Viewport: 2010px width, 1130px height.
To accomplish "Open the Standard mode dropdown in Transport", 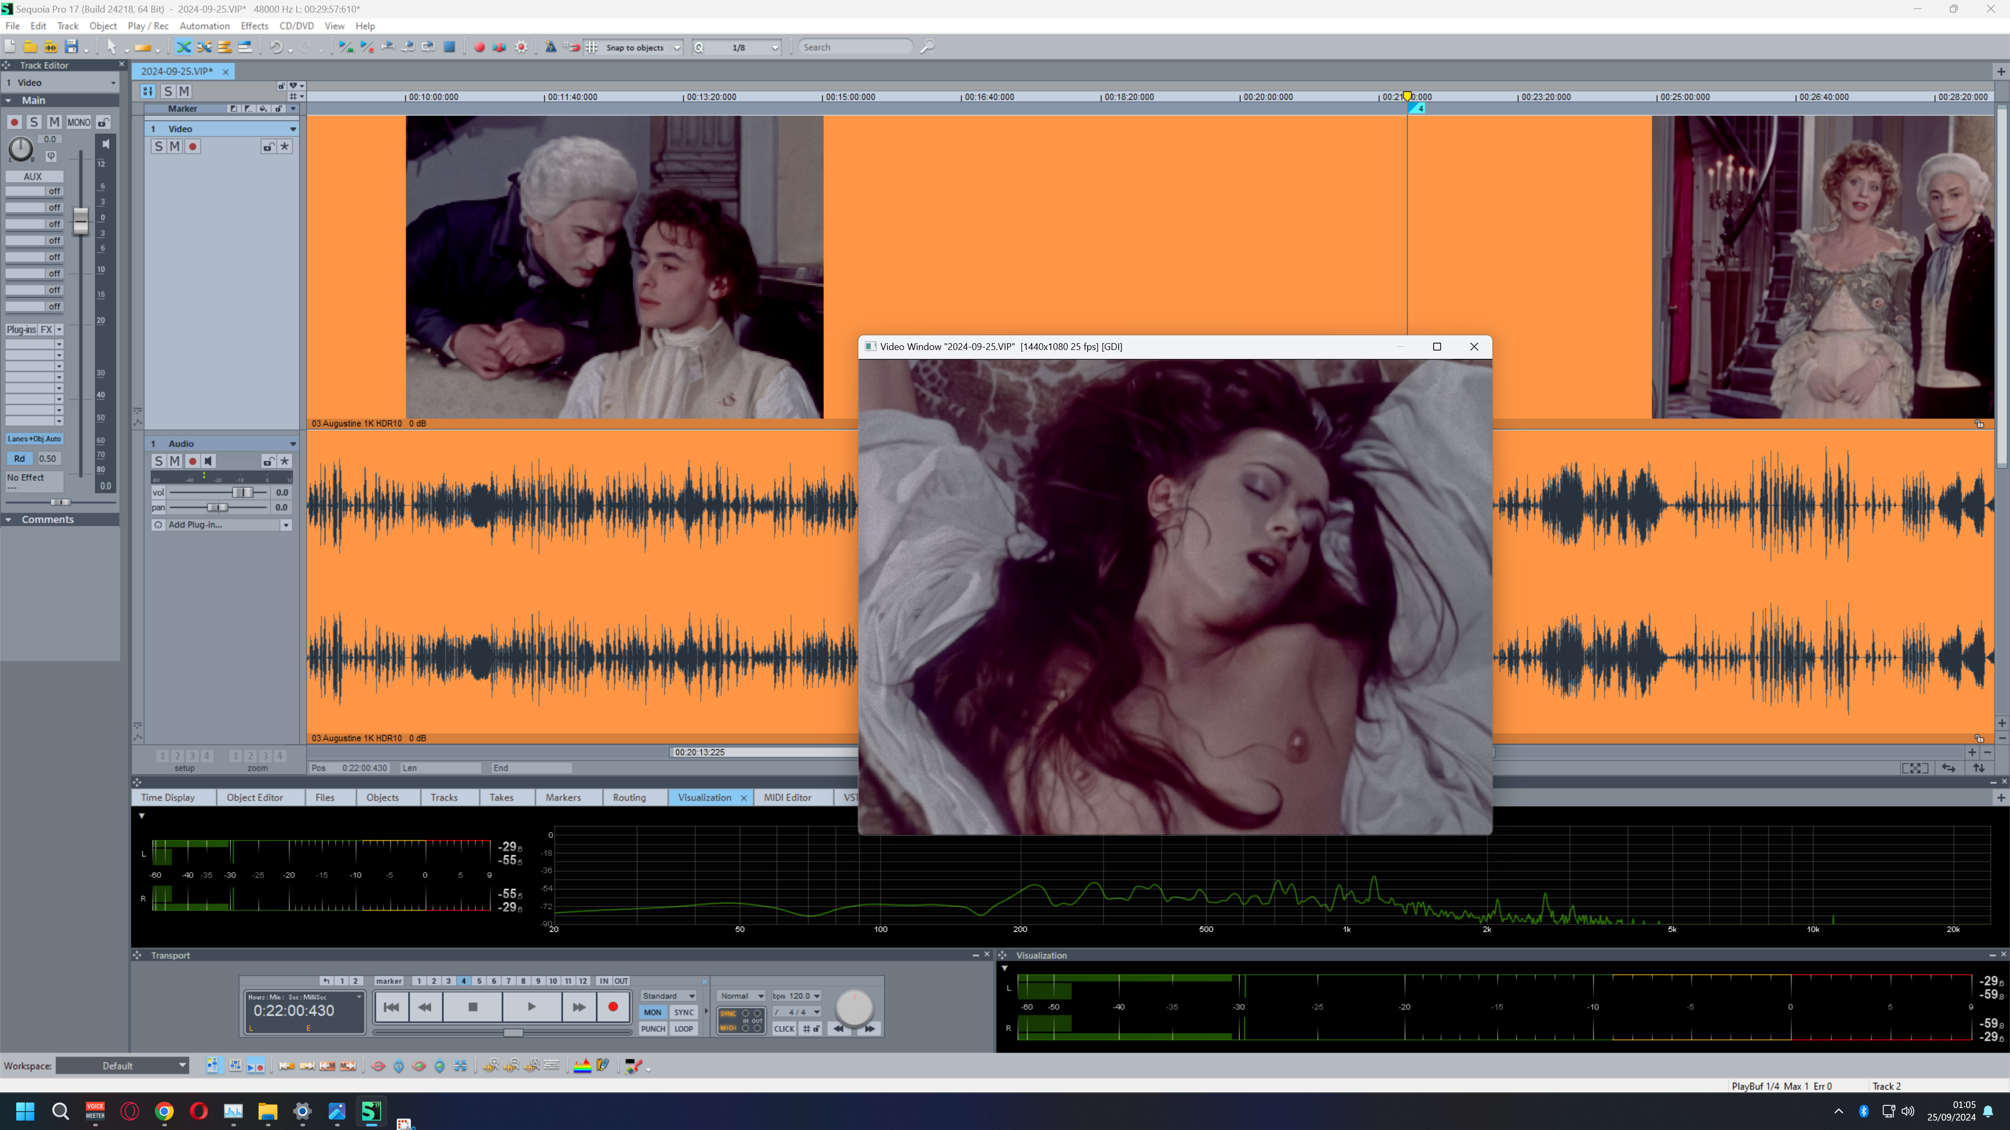I will [668, 996].
